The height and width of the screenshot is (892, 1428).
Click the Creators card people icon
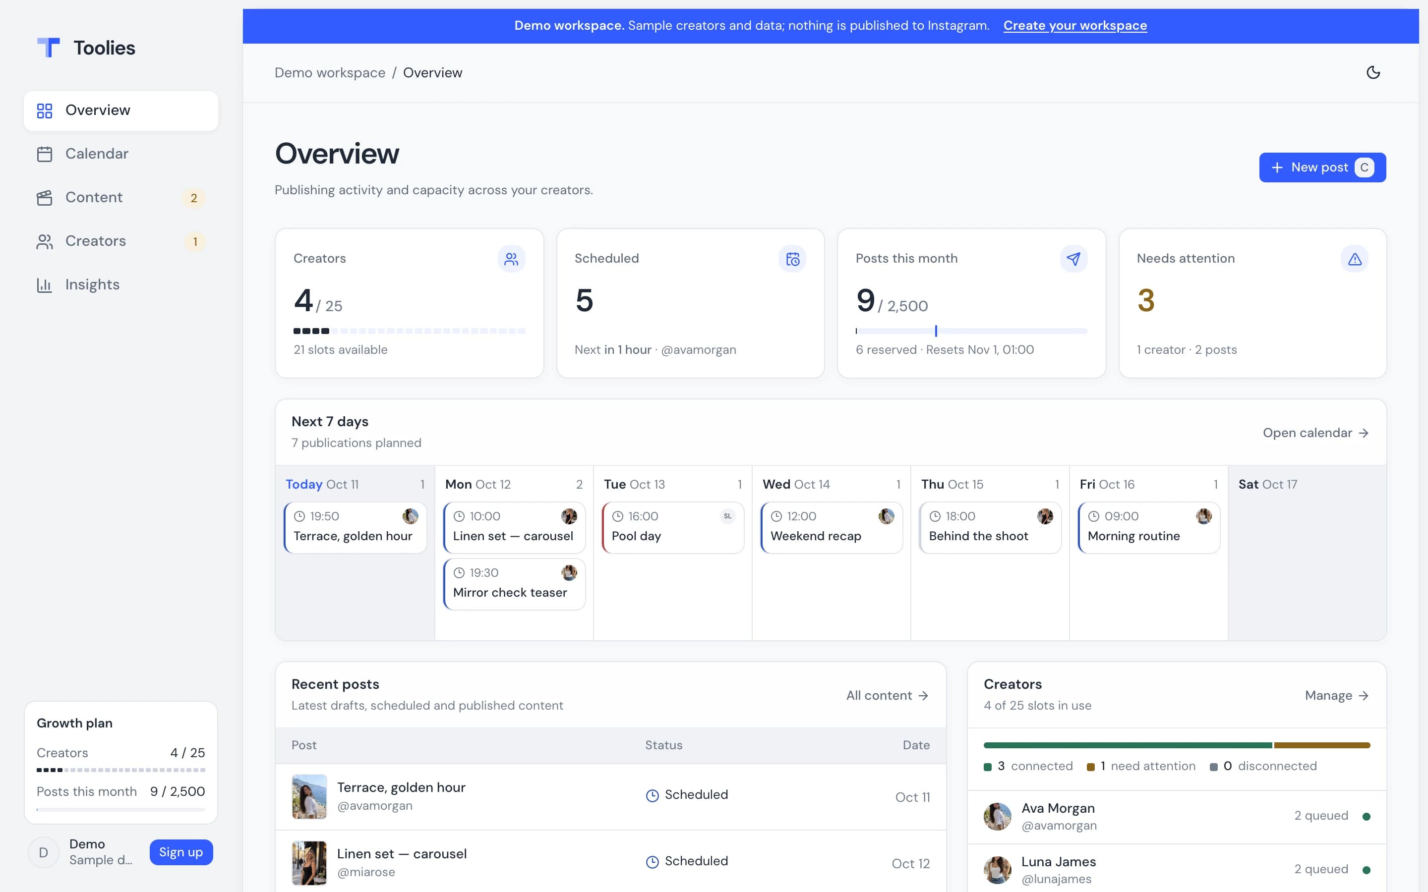coord(511,258)
